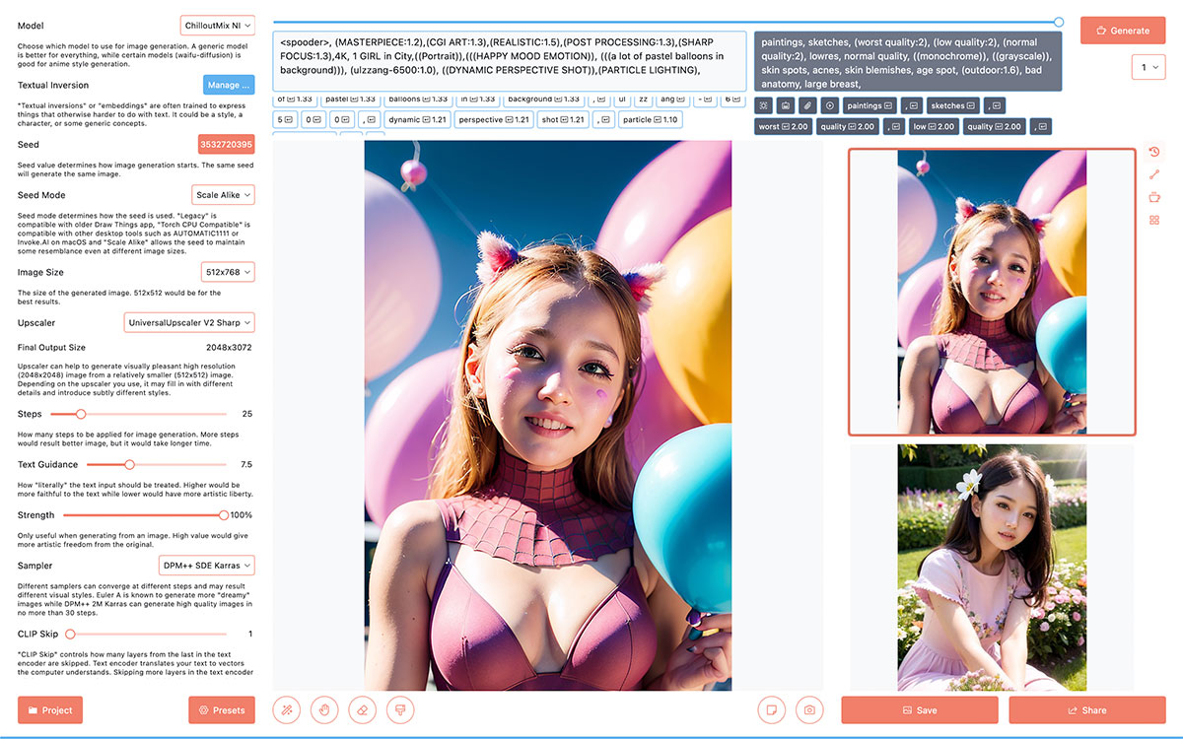Click into the negative prompt text box

click(x=908, y=61)
